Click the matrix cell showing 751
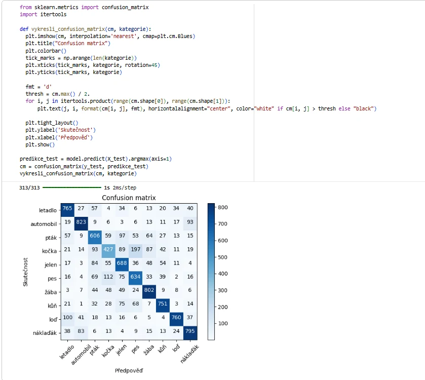 point(163,305)
